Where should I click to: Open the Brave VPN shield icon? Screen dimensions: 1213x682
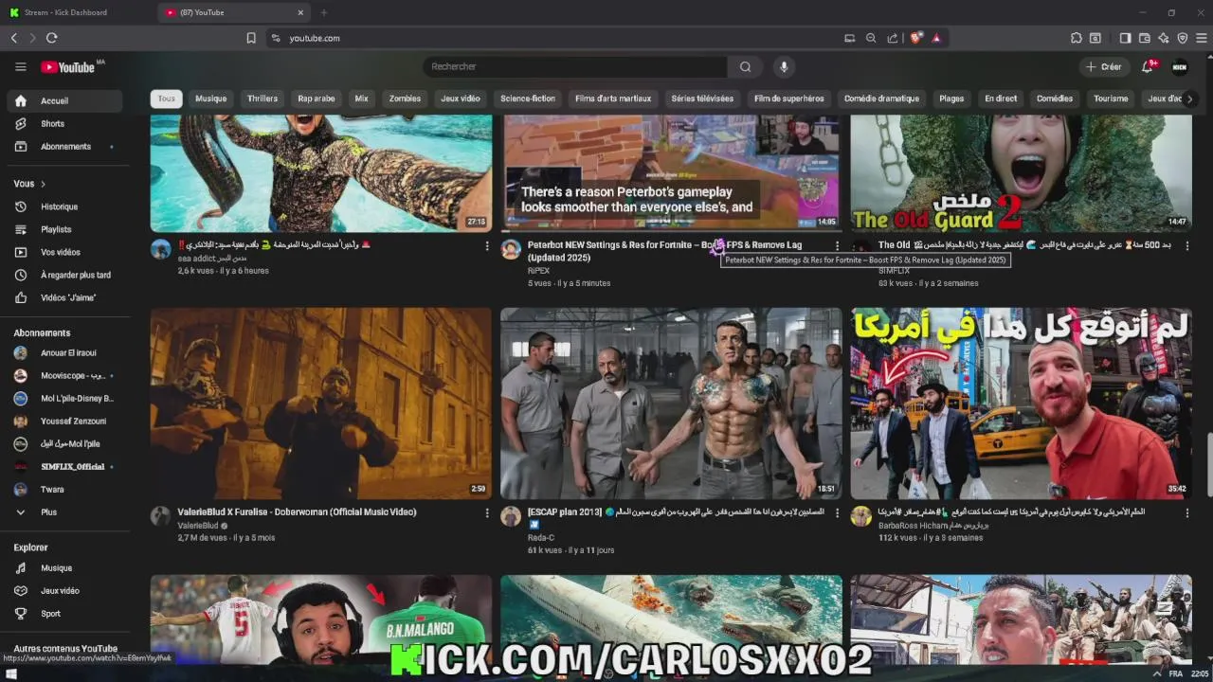[1183, 38]
